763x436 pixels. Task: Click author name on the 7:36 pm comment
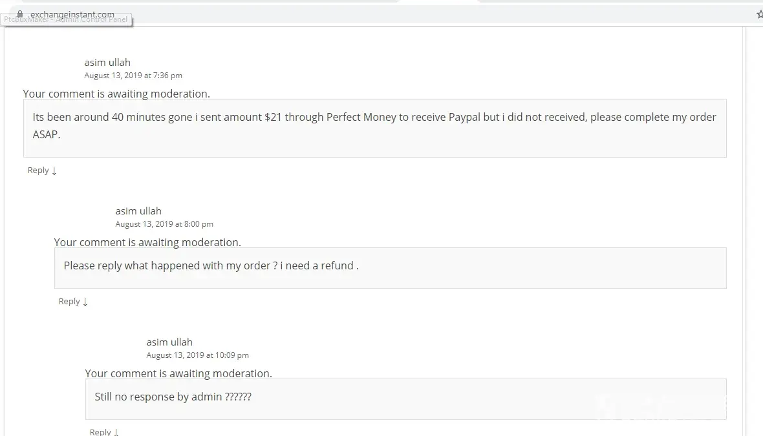pyautogui.click(x=107, y=63)
